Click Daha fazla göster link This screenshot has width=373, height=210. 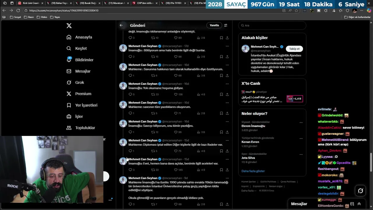click(253, 171)
